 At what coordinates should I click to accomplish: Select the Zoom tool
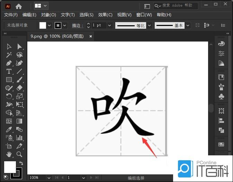point(19,154)
